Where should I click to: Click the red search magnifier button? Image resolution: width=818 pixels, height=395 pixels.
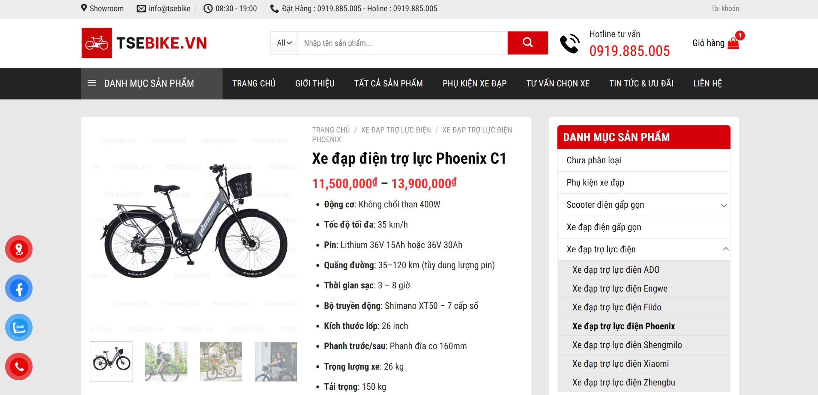tap(527, 43)
